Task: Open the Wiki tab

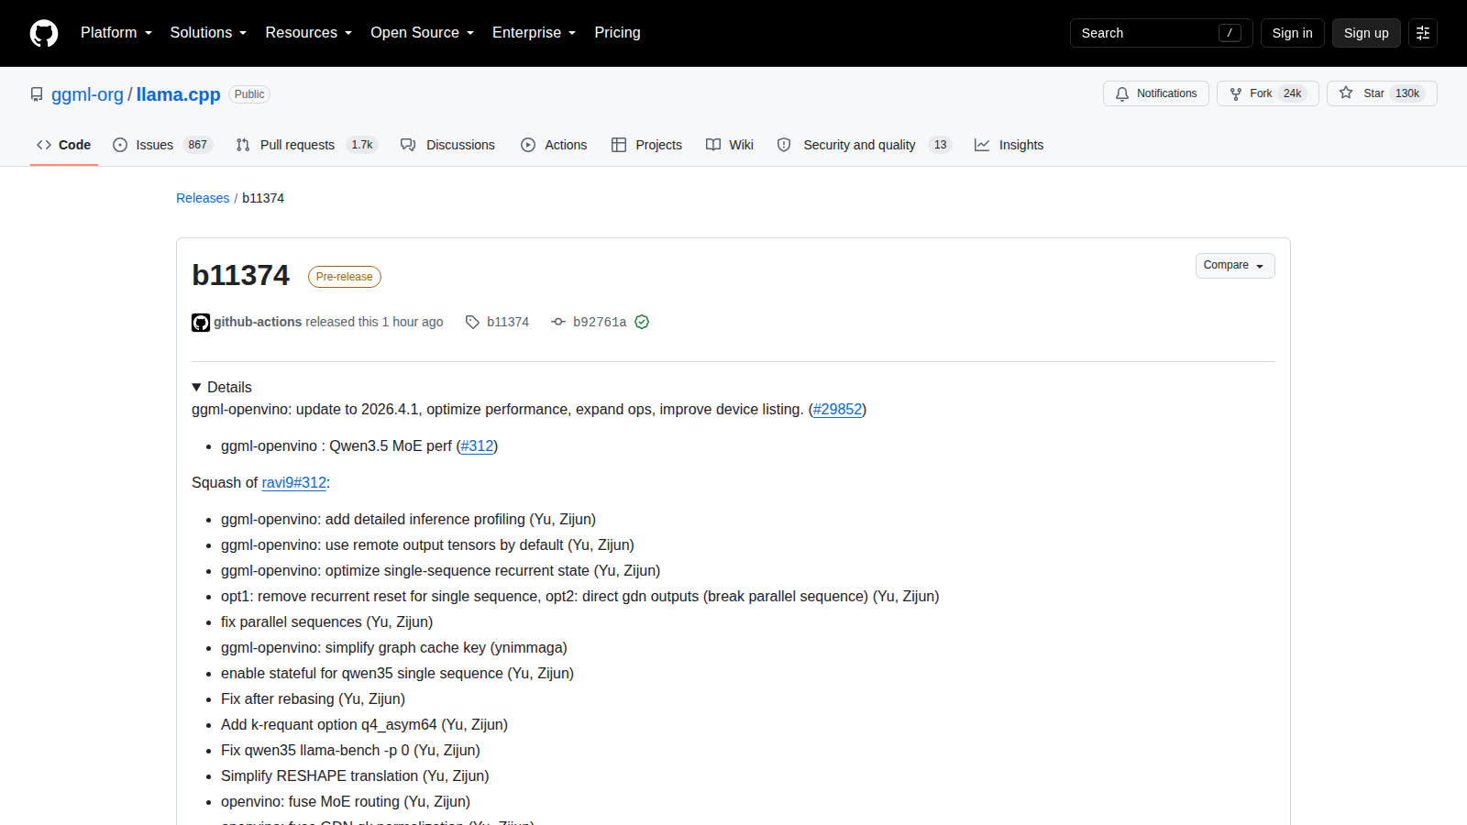Action: (x=730, y=145)
